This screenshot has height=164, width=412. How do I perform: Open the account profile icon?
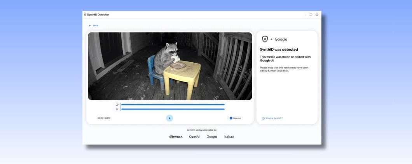(x=317, y=15)
